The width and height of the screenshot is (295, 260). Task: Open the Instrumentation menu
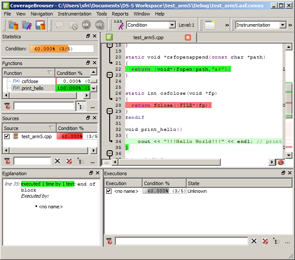[x=74, y=14]
